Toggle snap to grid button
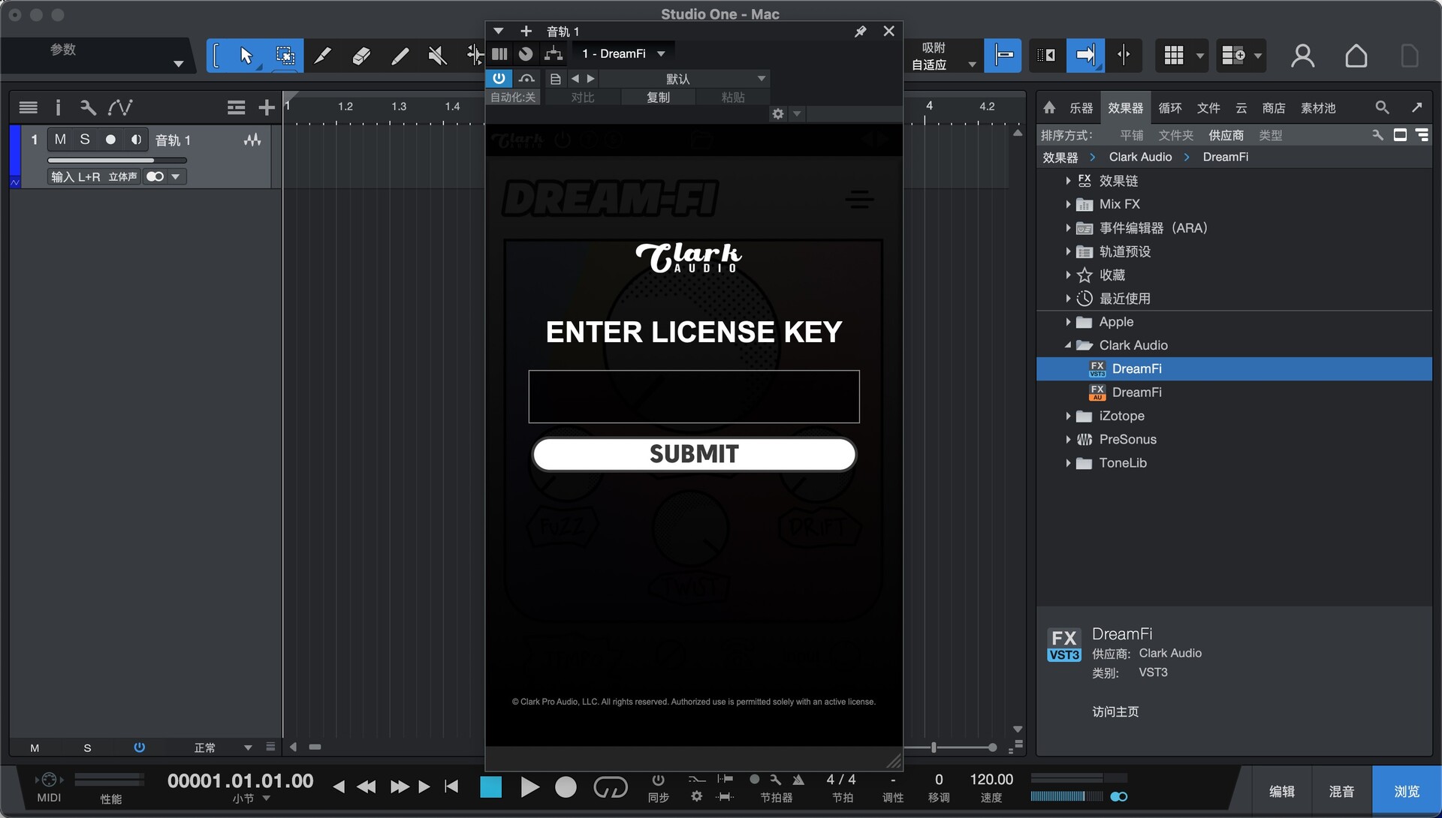This screenshot has width=1442, height=818. tap(1003, 56)
